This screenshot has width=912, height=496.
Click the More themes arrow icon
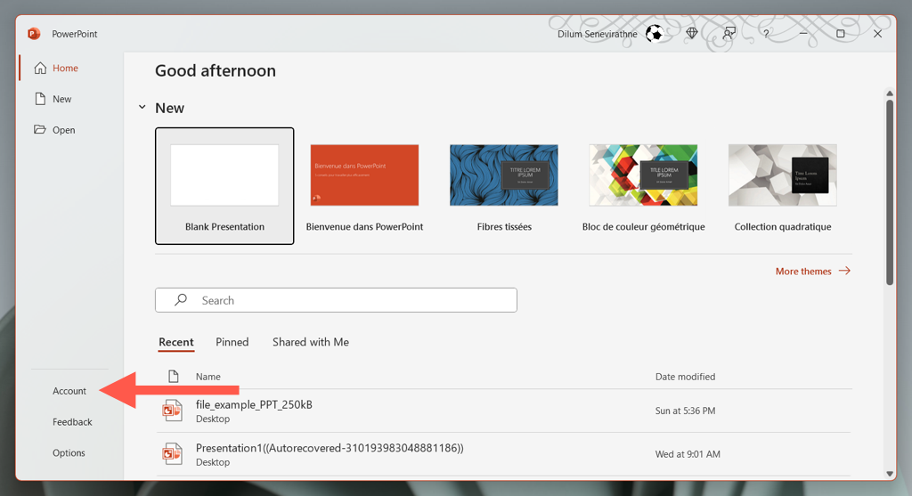pyautogui.click(x=844, y=271)
